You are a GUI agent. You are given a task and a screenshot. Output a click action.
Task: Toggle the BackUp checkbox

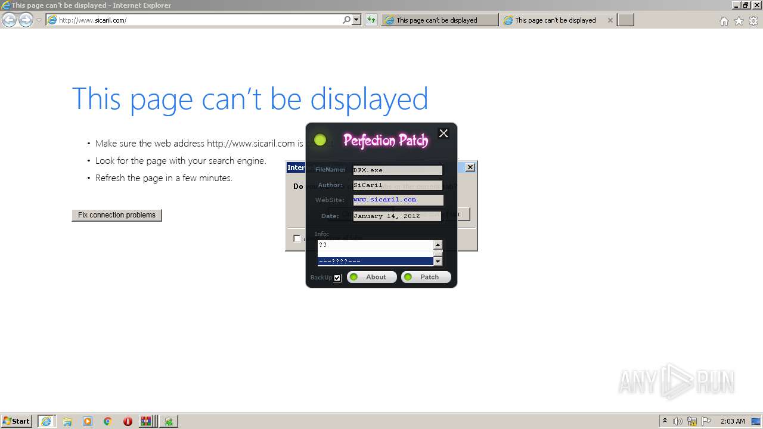click(337, 278)
